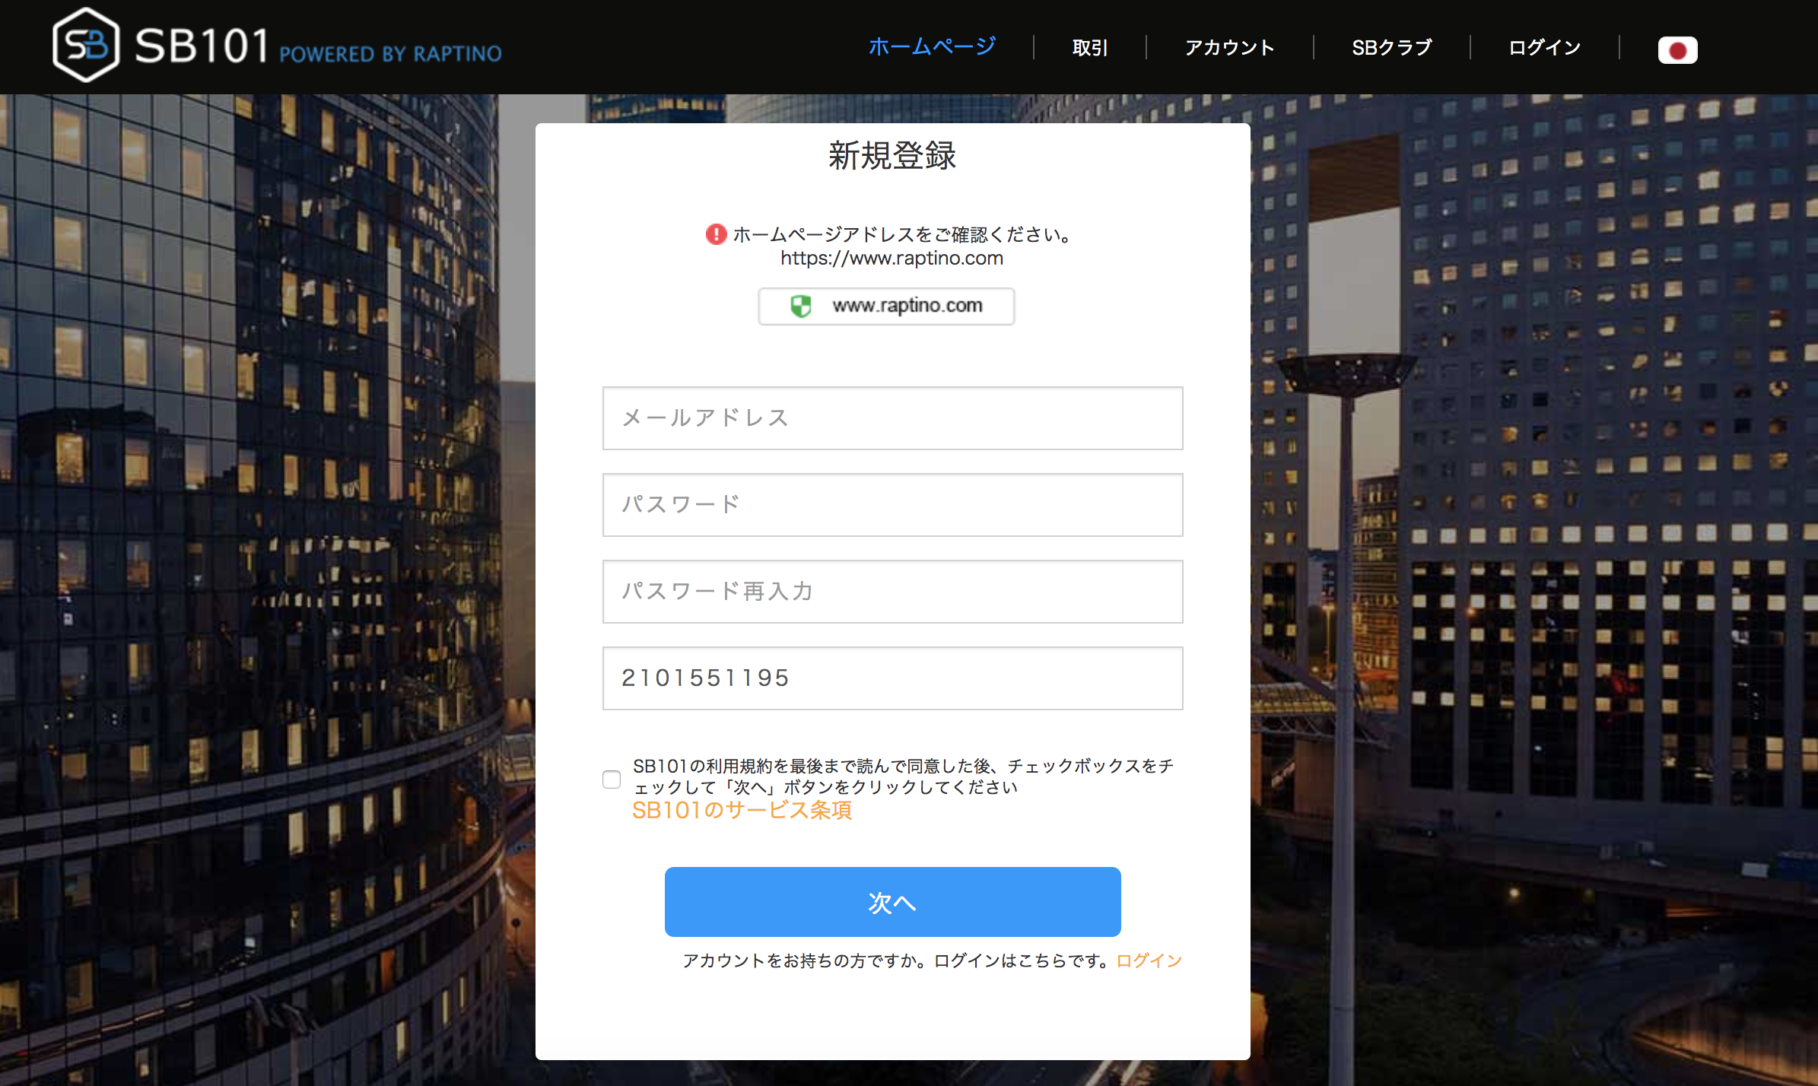Check the SB101 terms agreement checkbox
Viewport: 1818px width, 1086px height.
(x=612, y=779)
